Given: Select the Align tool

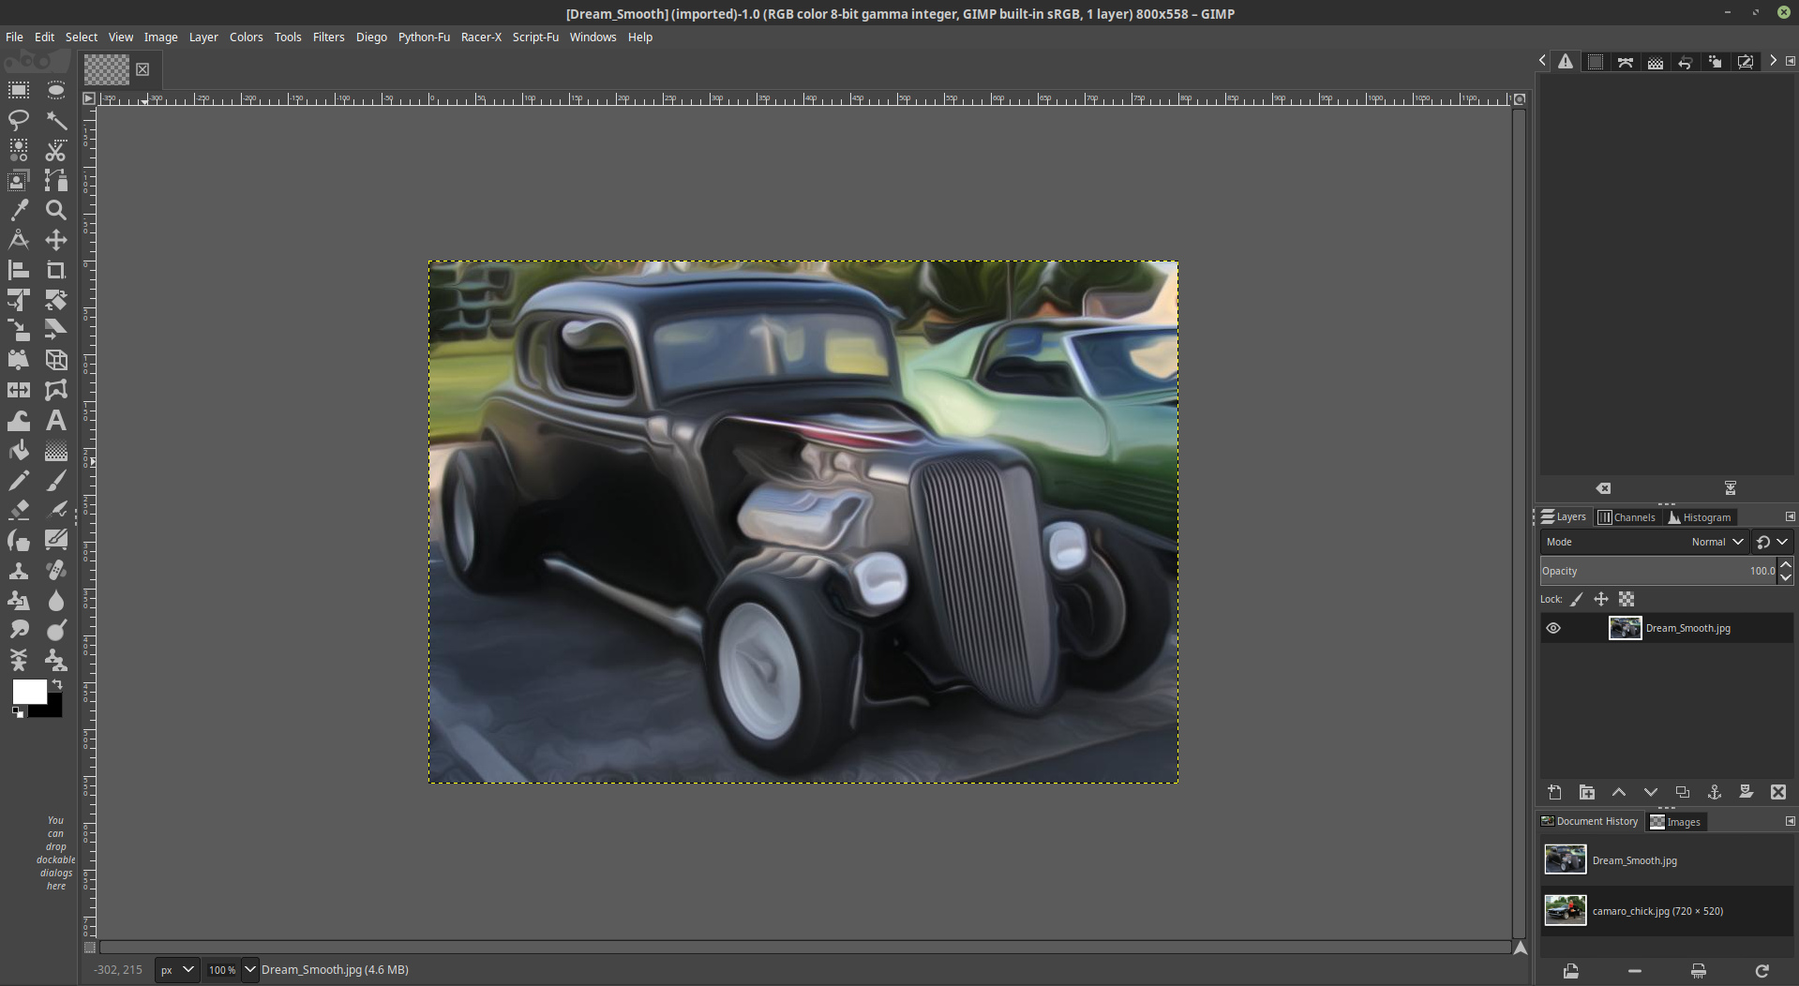Looking at the screenshot, I should 18,270.
